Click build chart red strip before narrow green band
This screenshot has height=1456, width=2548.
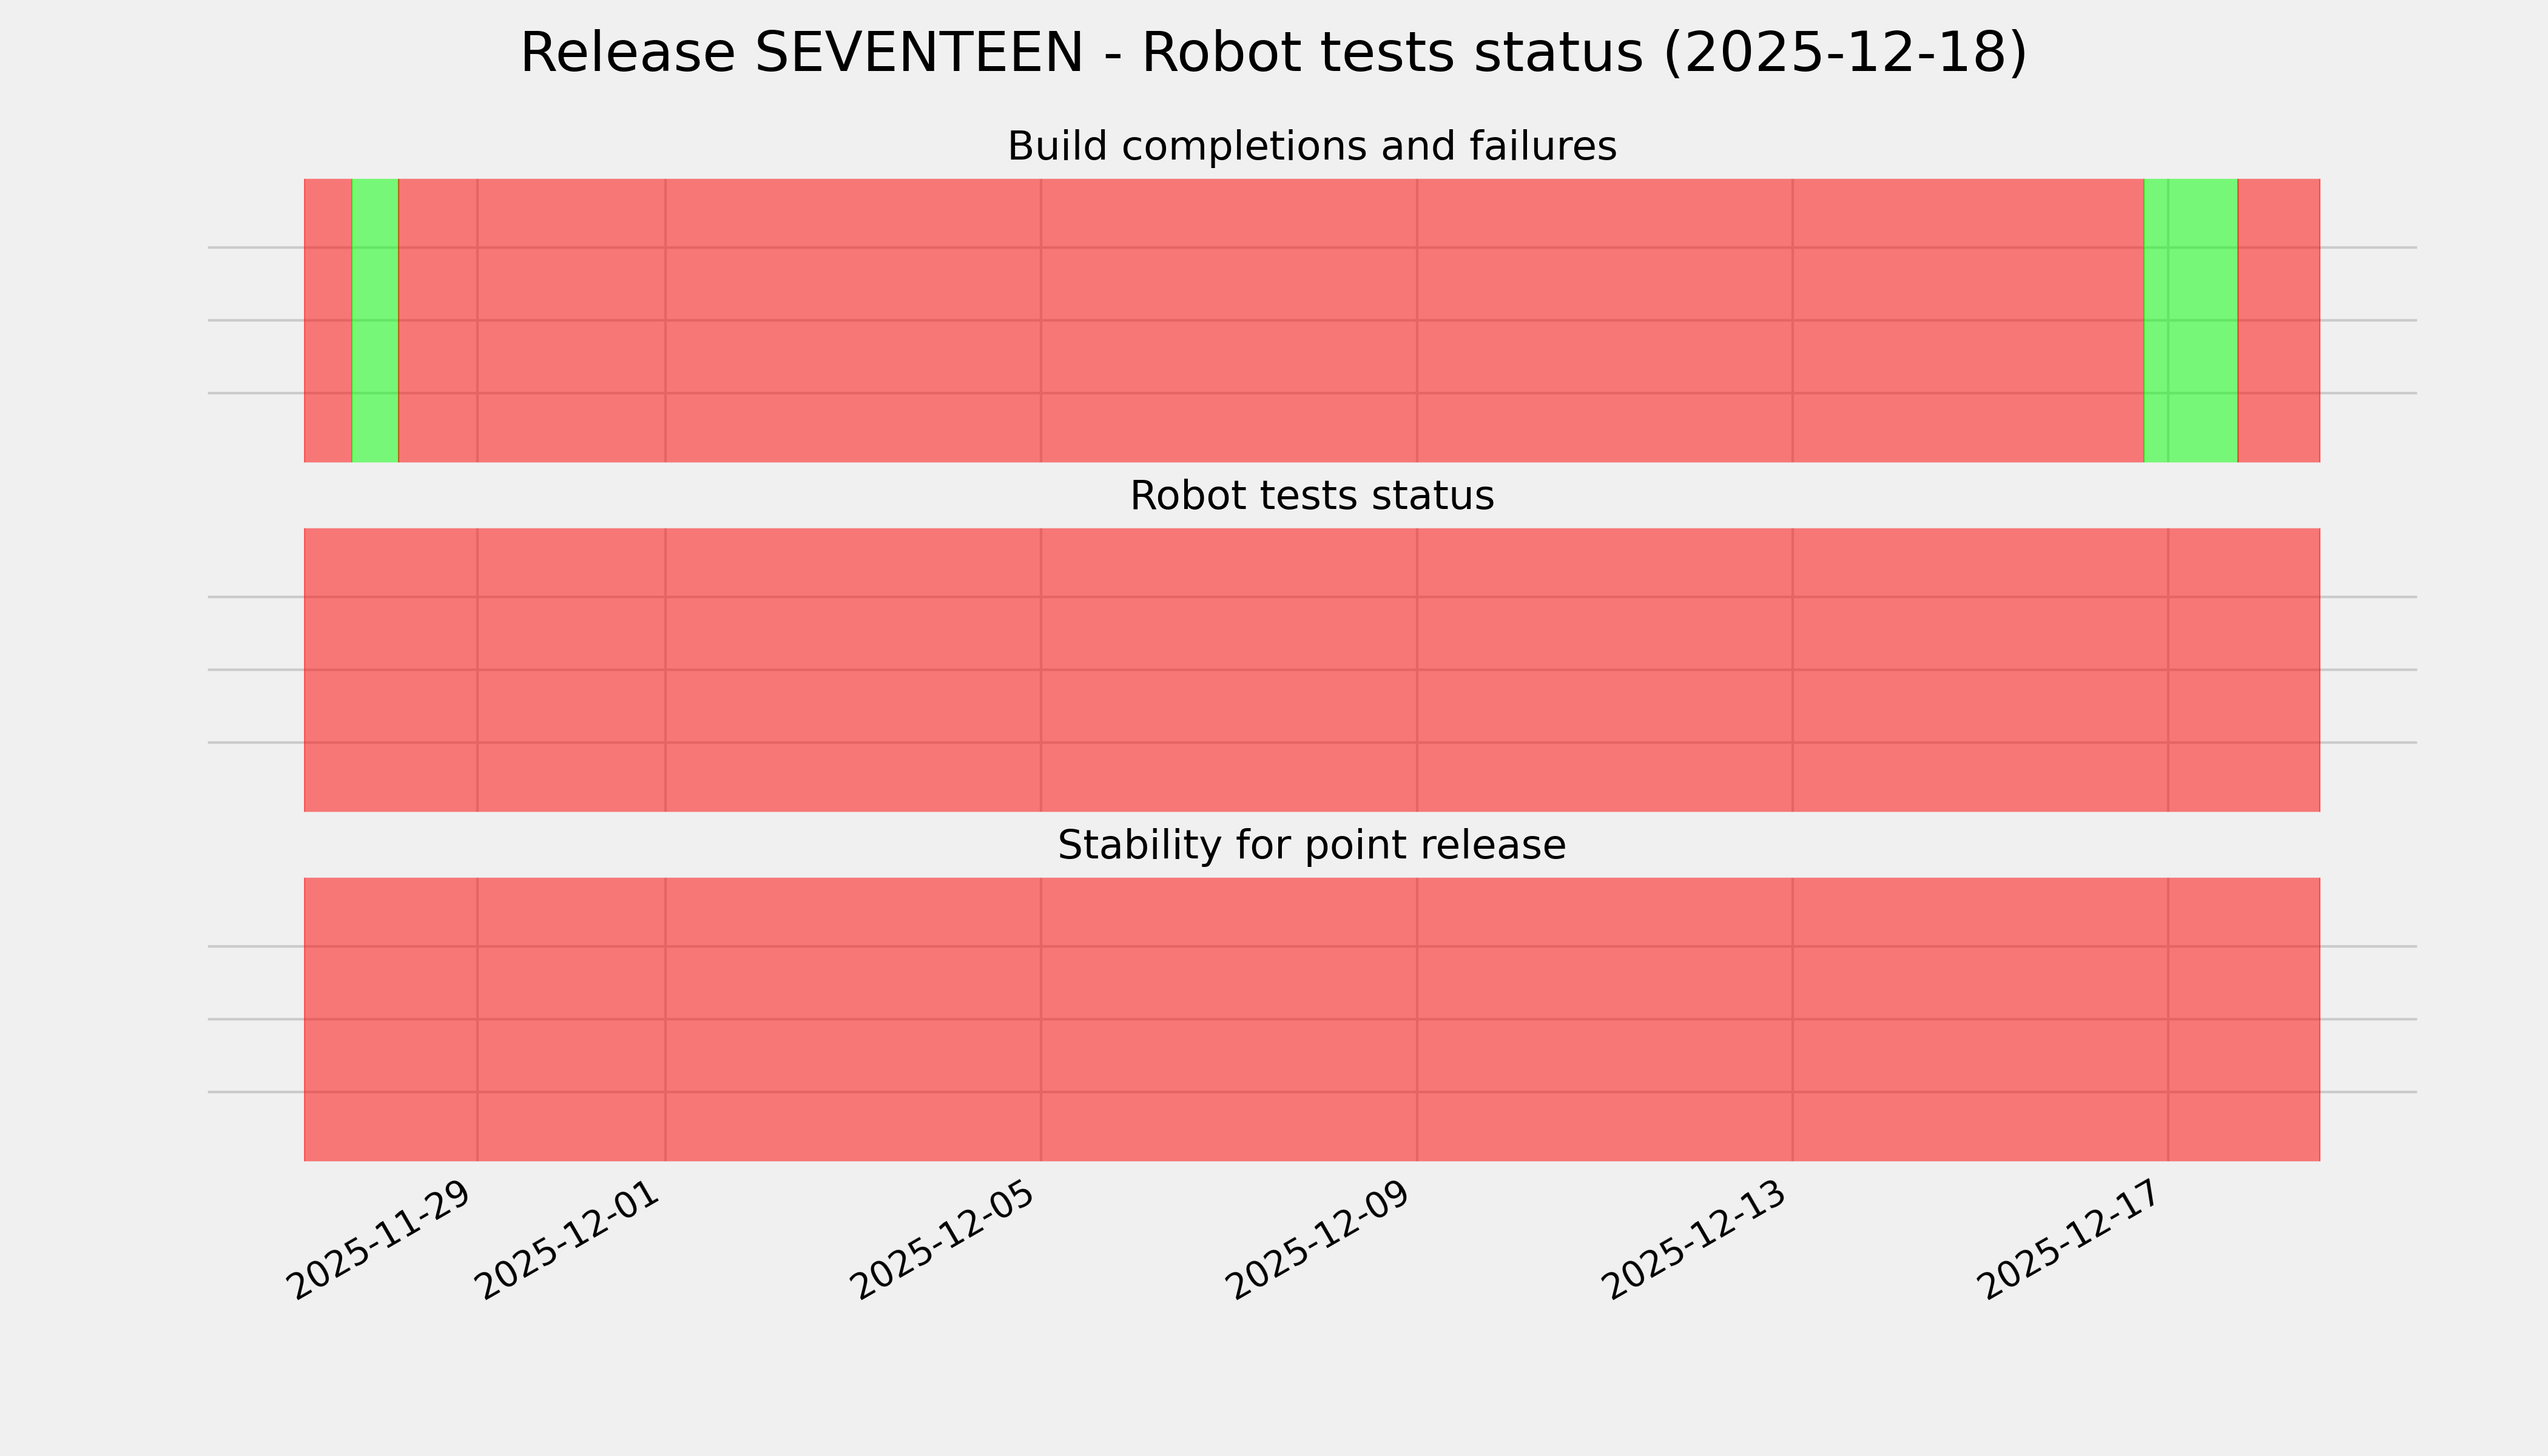[327, 320]
